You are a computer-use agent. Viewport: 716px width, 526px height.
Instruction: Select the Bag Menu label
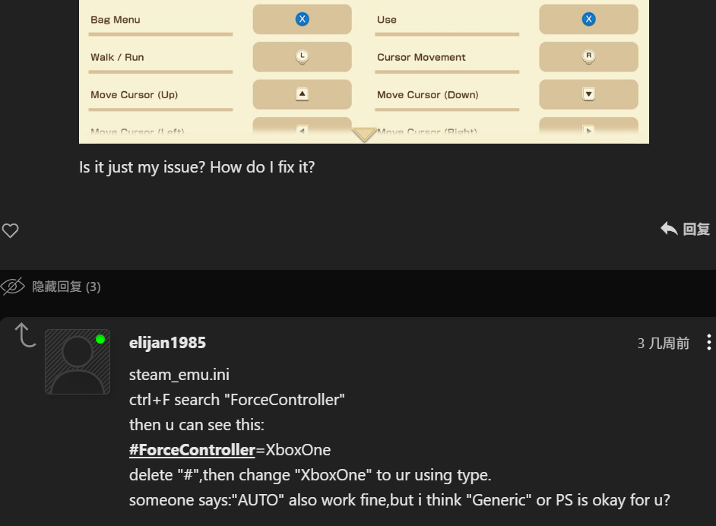pyautogui.click(x=116, y=20)
